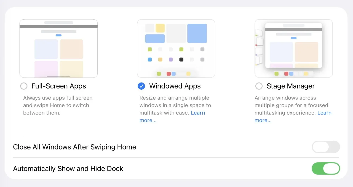Click the large blue widget in Windowed Apps preview
This screenshot has height=187, width=353.
pos(197,33)
